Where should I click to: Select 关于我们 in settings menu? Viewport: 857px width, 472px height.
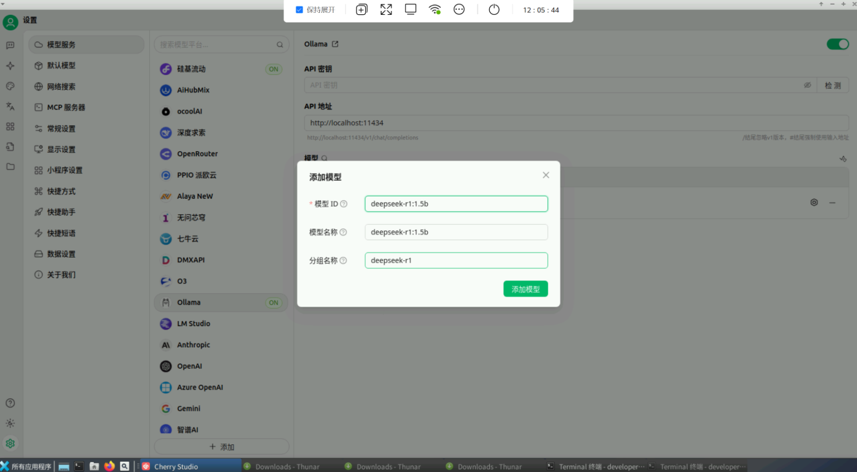[x=87, y=274]
